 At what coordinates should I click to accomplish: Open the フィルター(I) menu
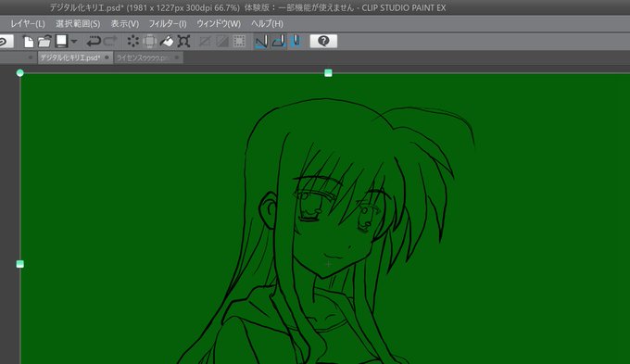coord(168,24)
